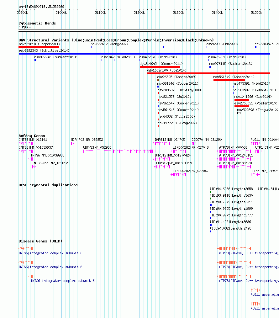Click transcript LINC00282|NR_027047
The height and width of the screenshot is (318, 279).
click(x=191, y=171)
